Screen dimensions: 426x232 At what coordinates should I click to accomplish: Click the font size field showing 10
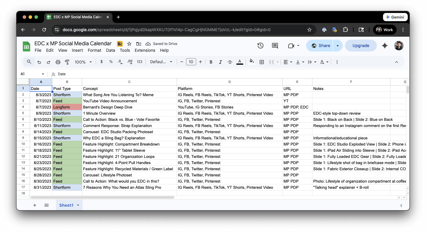pos(191,62)
